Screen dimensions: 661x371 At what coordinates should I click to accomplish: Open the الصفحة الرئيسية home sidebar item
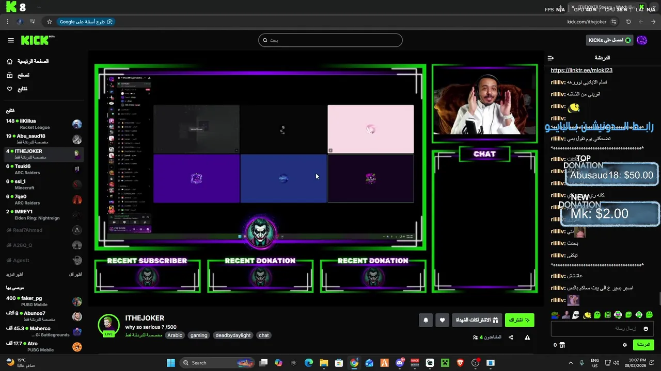[28, 61]
